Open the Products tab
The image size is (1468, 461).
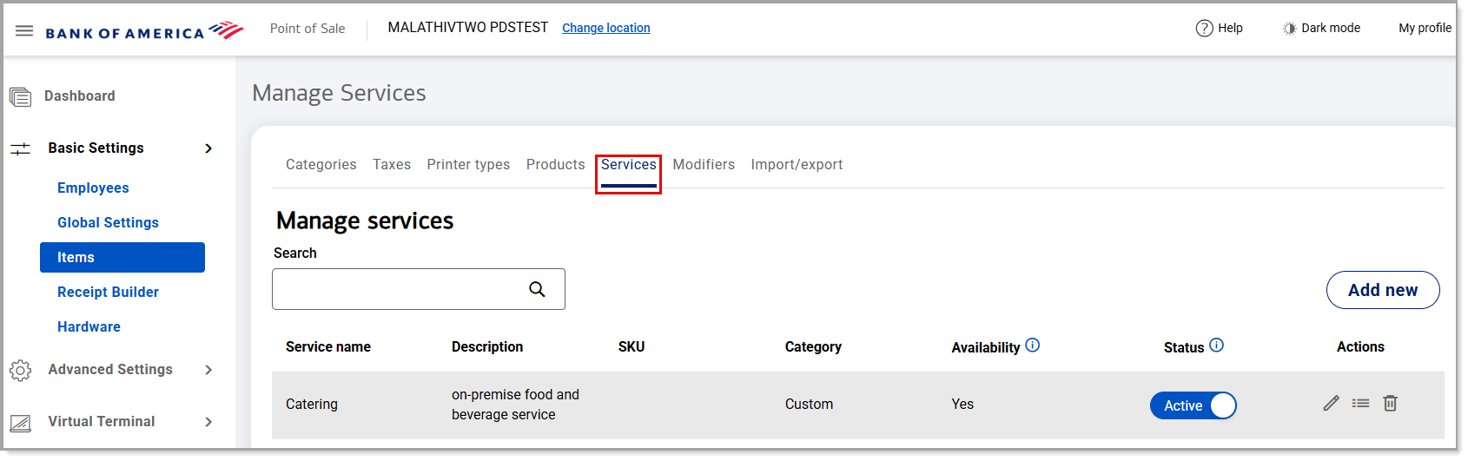tap(555, 164)
